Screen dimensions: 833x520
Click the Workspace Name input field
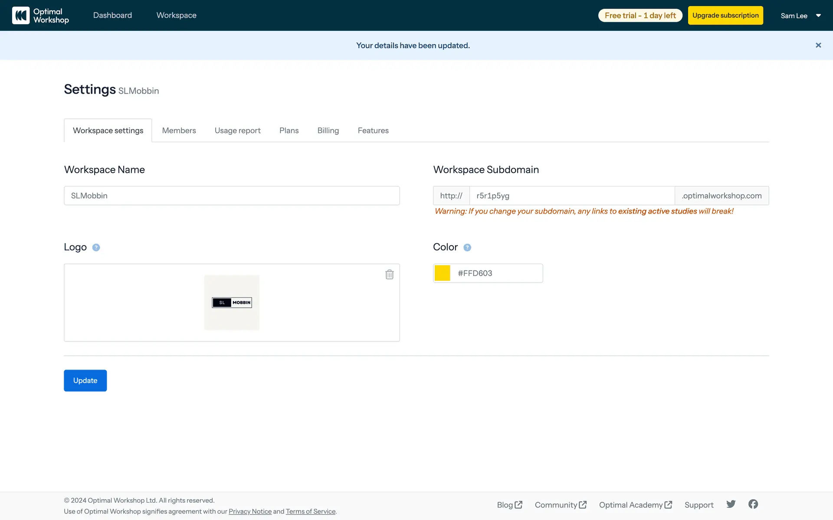[232, 195]
